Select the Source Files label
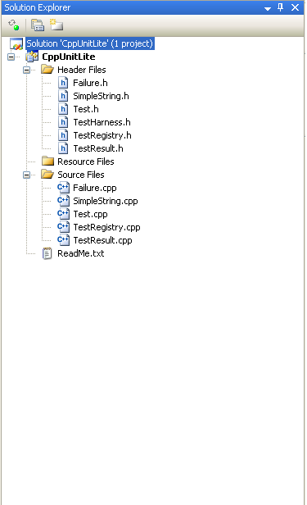This screenshot has height=505, width=307. pos(81,175)
